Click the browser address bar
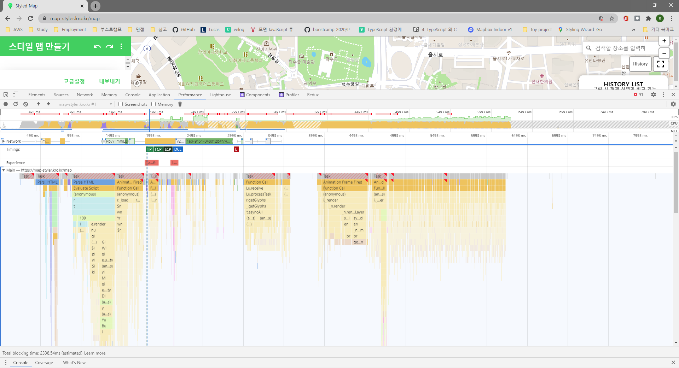679x368 pixels. point(318,18)
